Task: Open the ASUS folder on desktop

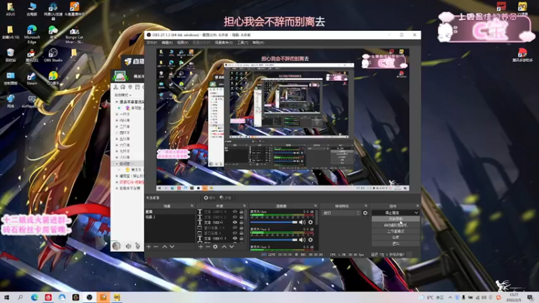Action: [10, 9]
